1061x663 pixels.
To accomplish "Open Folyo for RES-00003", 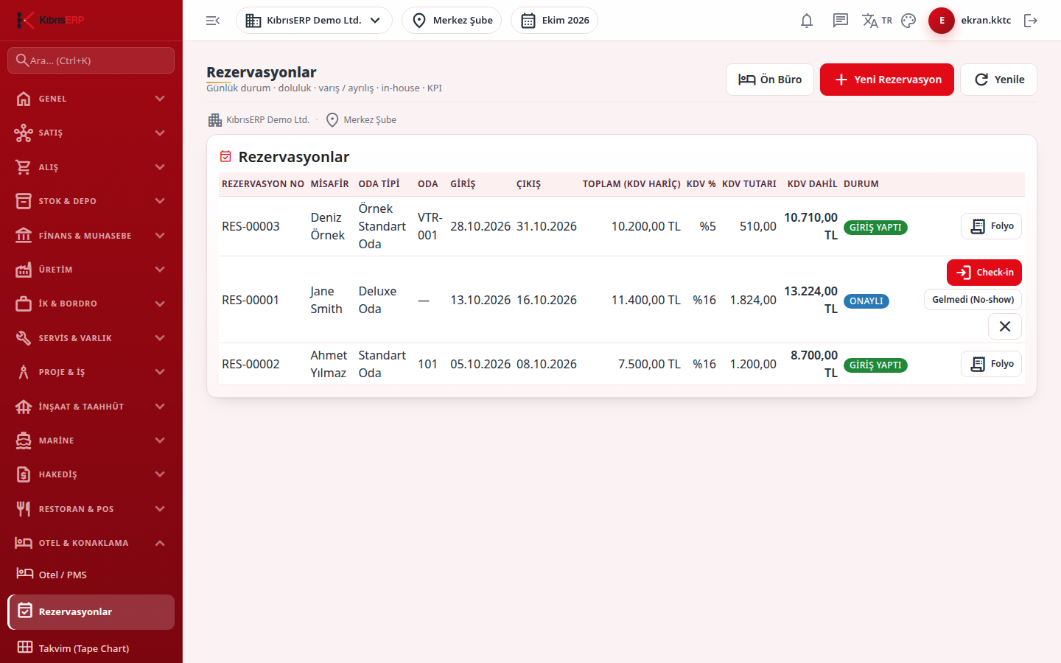I will pyautogui.click(x=991, y=226).
